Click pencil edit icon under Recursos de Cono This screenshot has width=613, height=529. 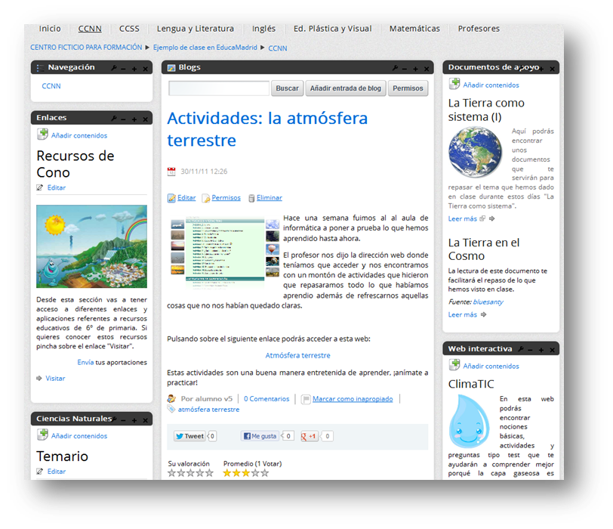[x=41, y=187]
